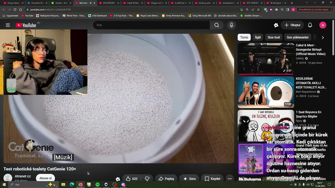
Task: Click the Windows taskbar search box
Action: pyautogui.click(x=34, y=185)
